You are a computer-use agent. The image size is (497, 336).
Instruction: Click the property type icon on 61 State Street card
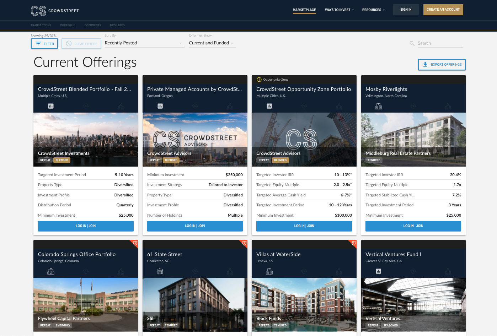160,271
